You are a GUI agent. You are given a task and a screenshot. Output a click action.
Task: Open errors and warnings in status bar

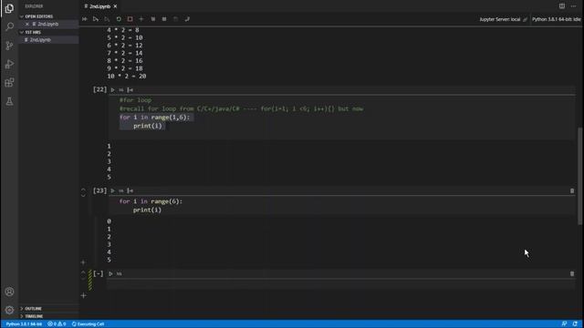coord(57,324)
